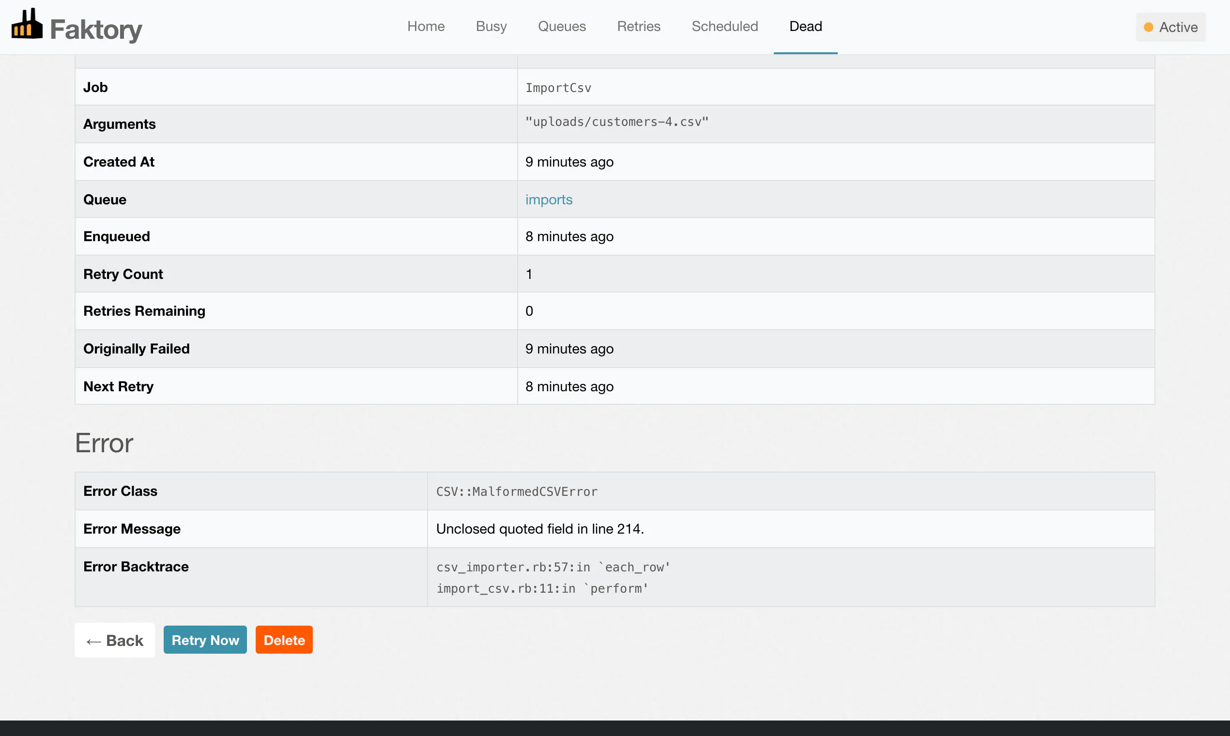Open the Home tab
Image resolution: width=1230 pixels, height=736 pixels.
pyautogui.click(x=426, y=26)
